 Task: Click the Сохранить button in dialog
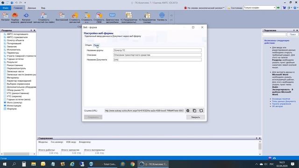pos(93,117)
